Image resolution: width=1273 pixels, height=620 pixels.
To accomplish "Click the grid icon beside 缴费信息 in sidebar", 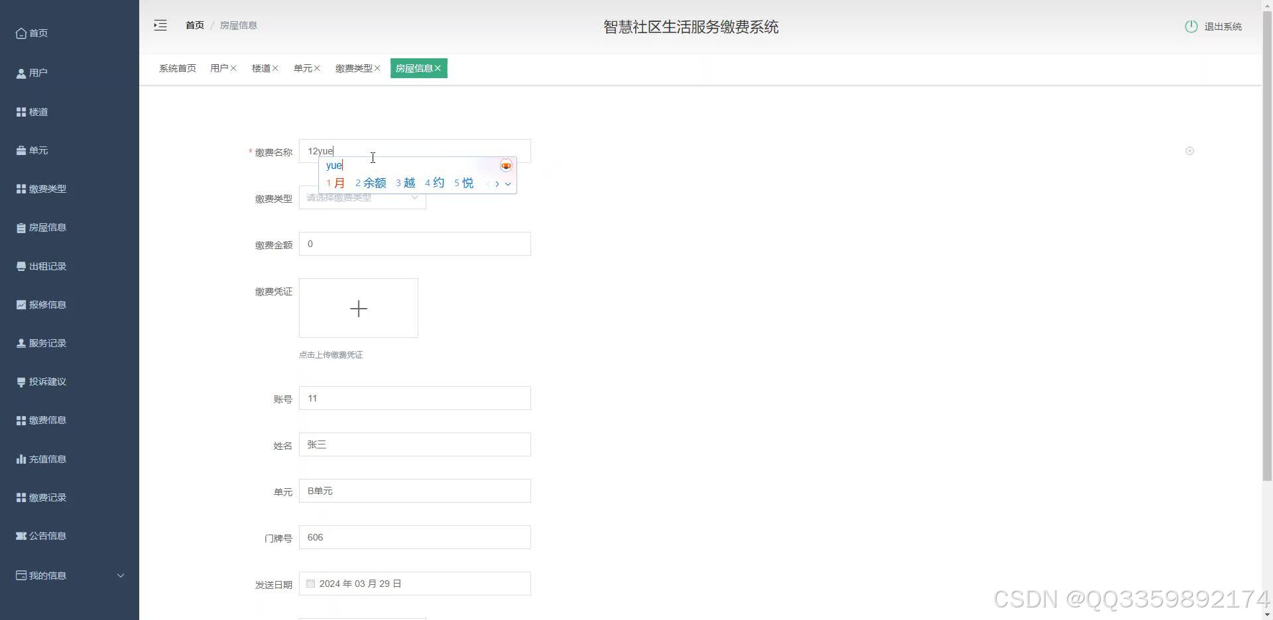I will [21, 420].
